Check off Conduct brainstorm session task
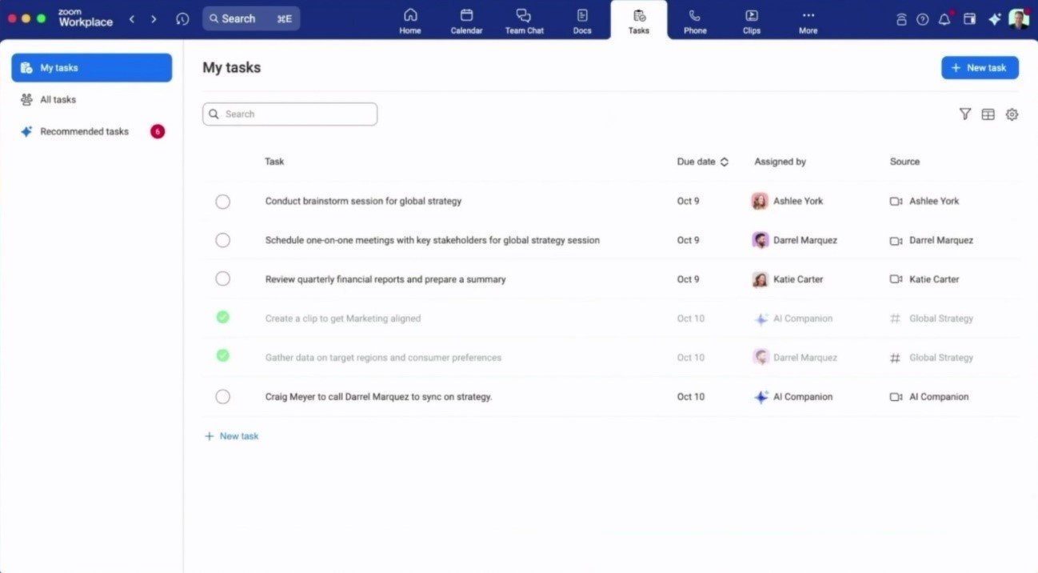The width and height of the screenshot is (1038, 573). 223,202
